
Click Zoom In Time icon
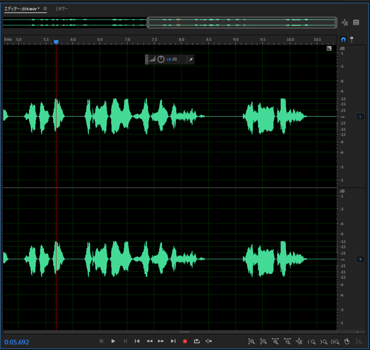coord(275,341)
